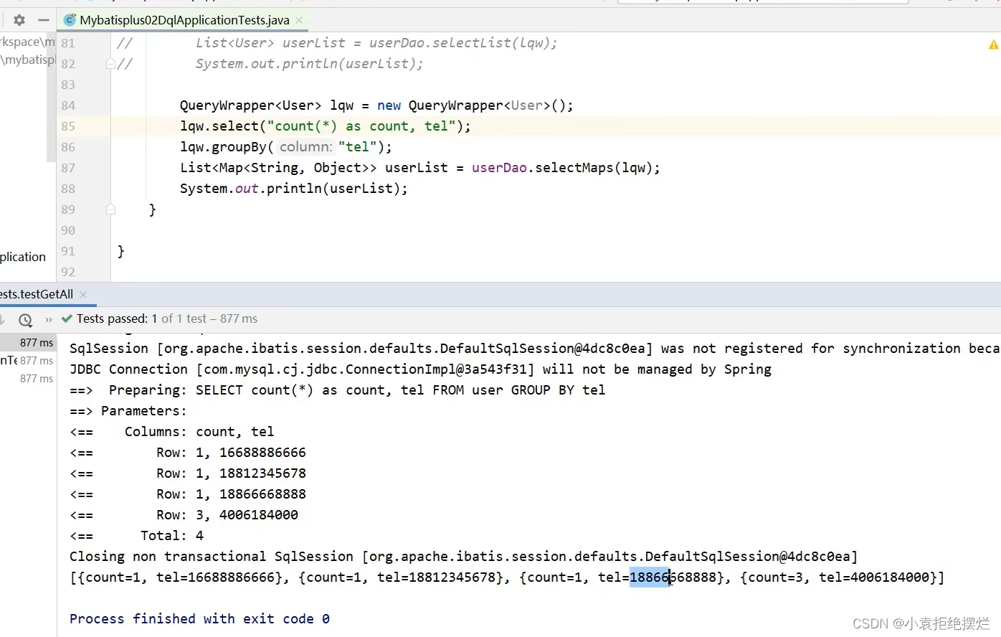
Task: Close the testGetAll run tab
Action: (x=83, y=294)
